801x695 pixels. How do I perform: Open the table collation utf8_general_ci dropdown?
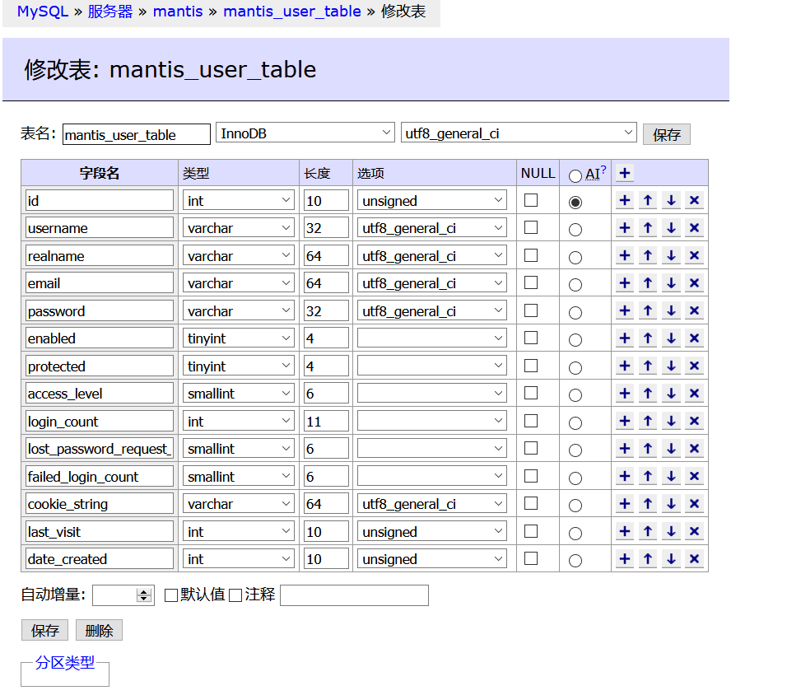(519, 133)
